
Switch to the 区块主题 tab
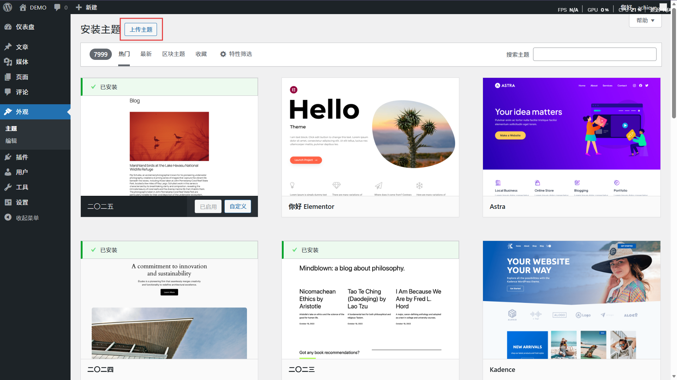[x=173, y=54]
